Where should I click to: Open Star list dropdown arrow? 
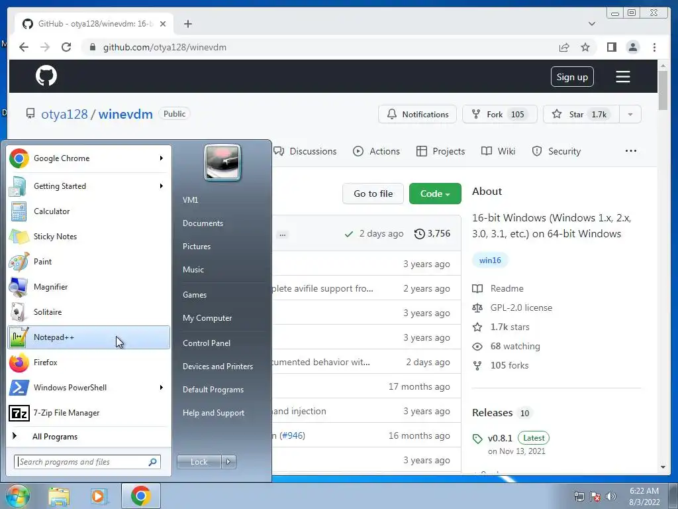(630, 114)
